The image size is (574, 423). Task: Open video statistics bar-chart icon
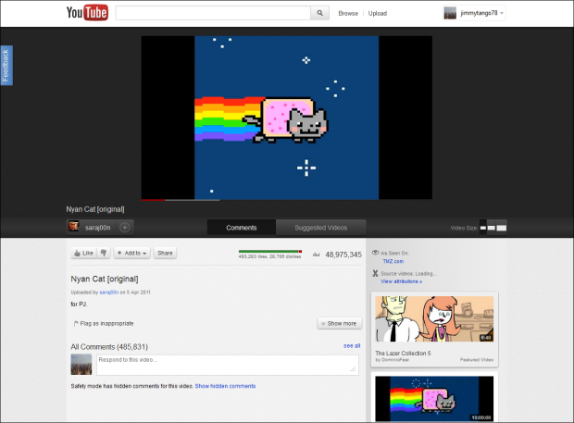tap(316, 253)
